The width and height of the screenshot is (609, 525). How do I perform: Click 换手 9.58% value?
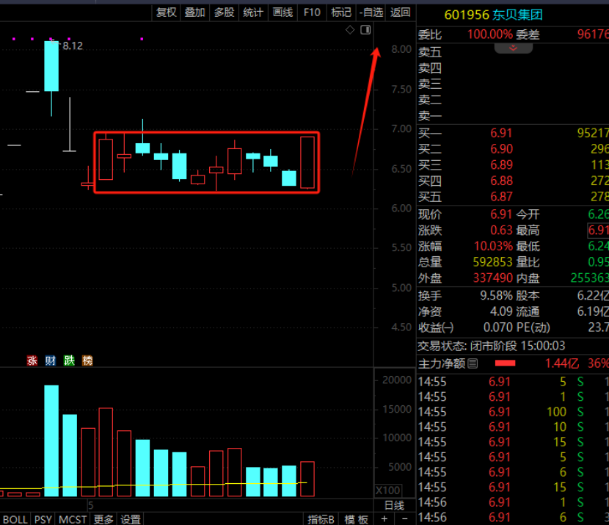pyautogui.click(x=496, y=296)
